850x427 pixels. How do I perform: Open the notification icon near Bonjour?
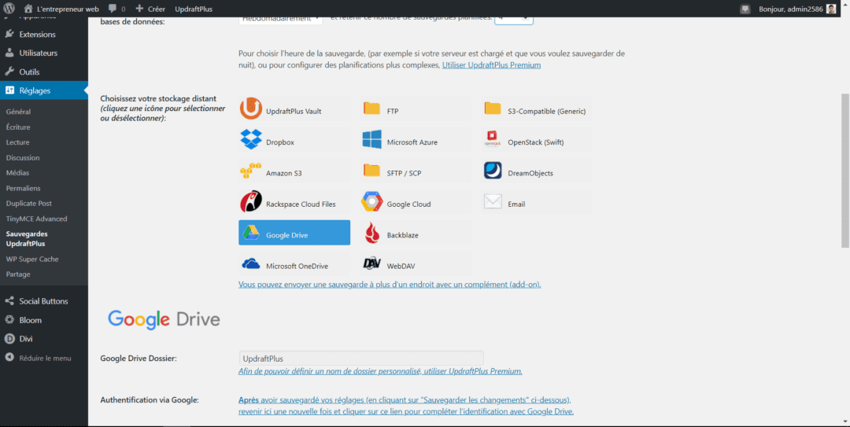(x=745, y=9)
